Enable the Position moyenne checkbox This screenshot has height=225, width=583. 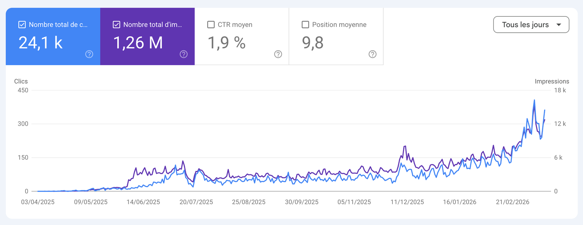click(305, 25)
